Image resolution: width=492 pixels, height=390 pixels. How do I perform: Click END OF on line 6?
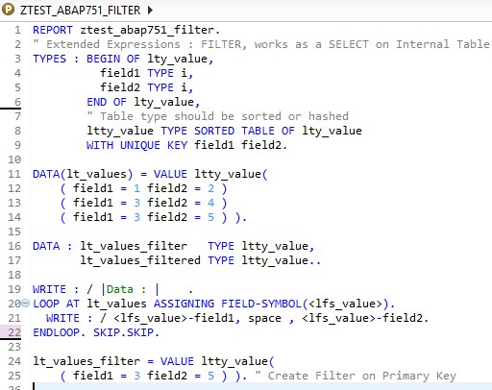coord(107,102)
